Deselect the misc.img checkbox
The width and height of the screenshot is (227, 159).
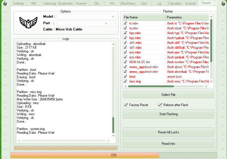coord(126,81)
